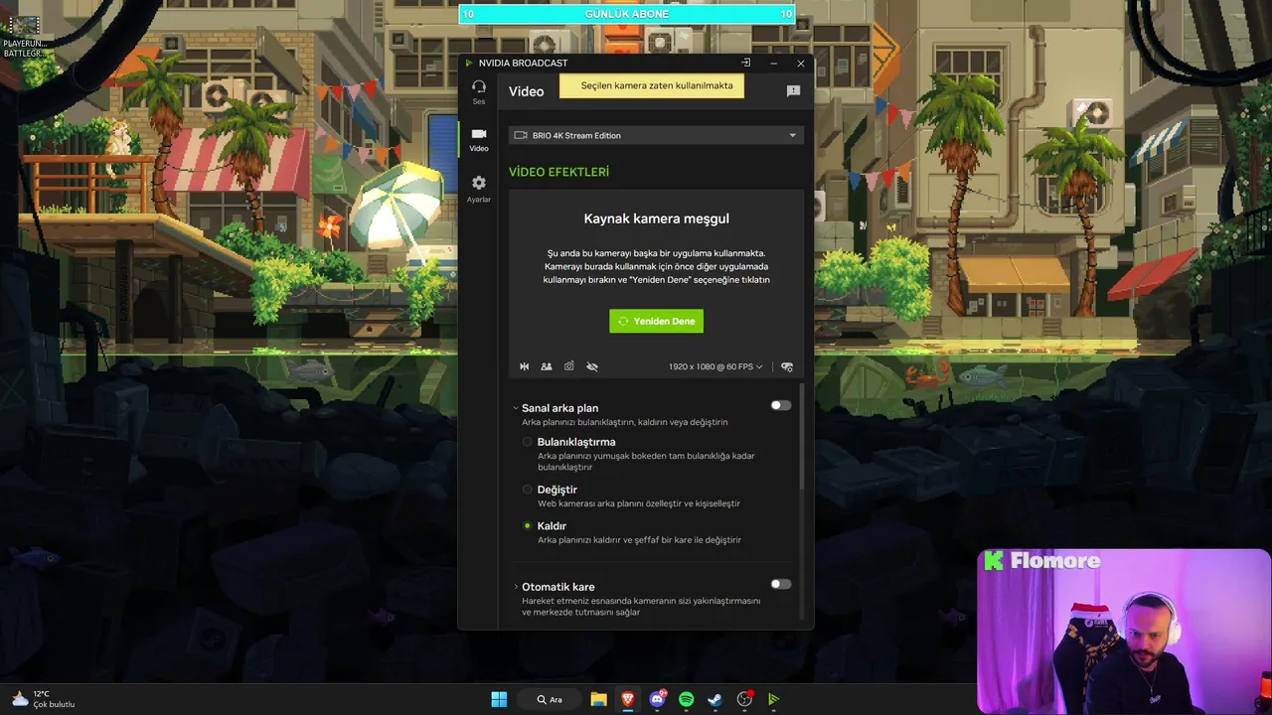Turn on the Otomatik kare toggle

(x=781, y=584)
